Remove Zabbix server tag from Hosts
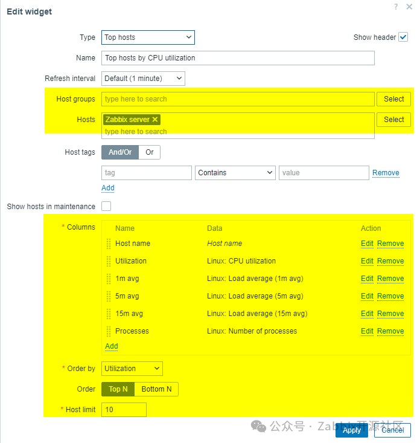The width and height of the screenshot is (417, 443). (155, 120)
